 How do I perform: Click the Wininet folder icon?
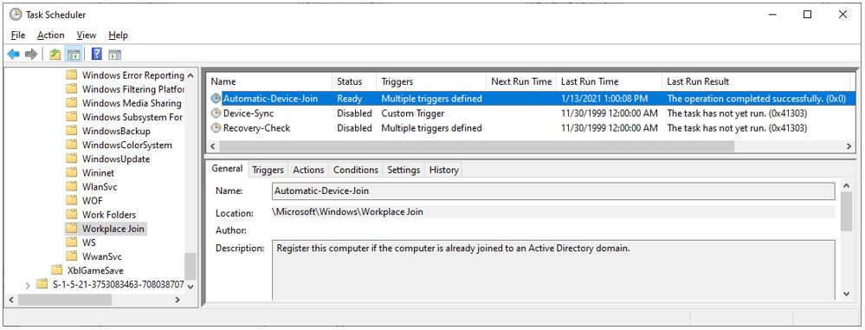72,172
